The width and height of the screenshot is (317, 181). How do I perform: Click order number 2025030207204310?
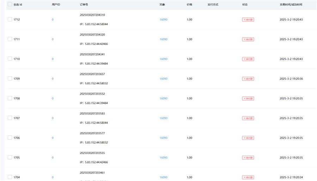coord(92,15)
